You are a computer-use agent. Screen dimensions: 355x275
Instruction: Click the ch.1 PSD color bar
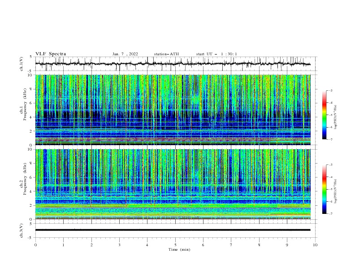point(324,115)
